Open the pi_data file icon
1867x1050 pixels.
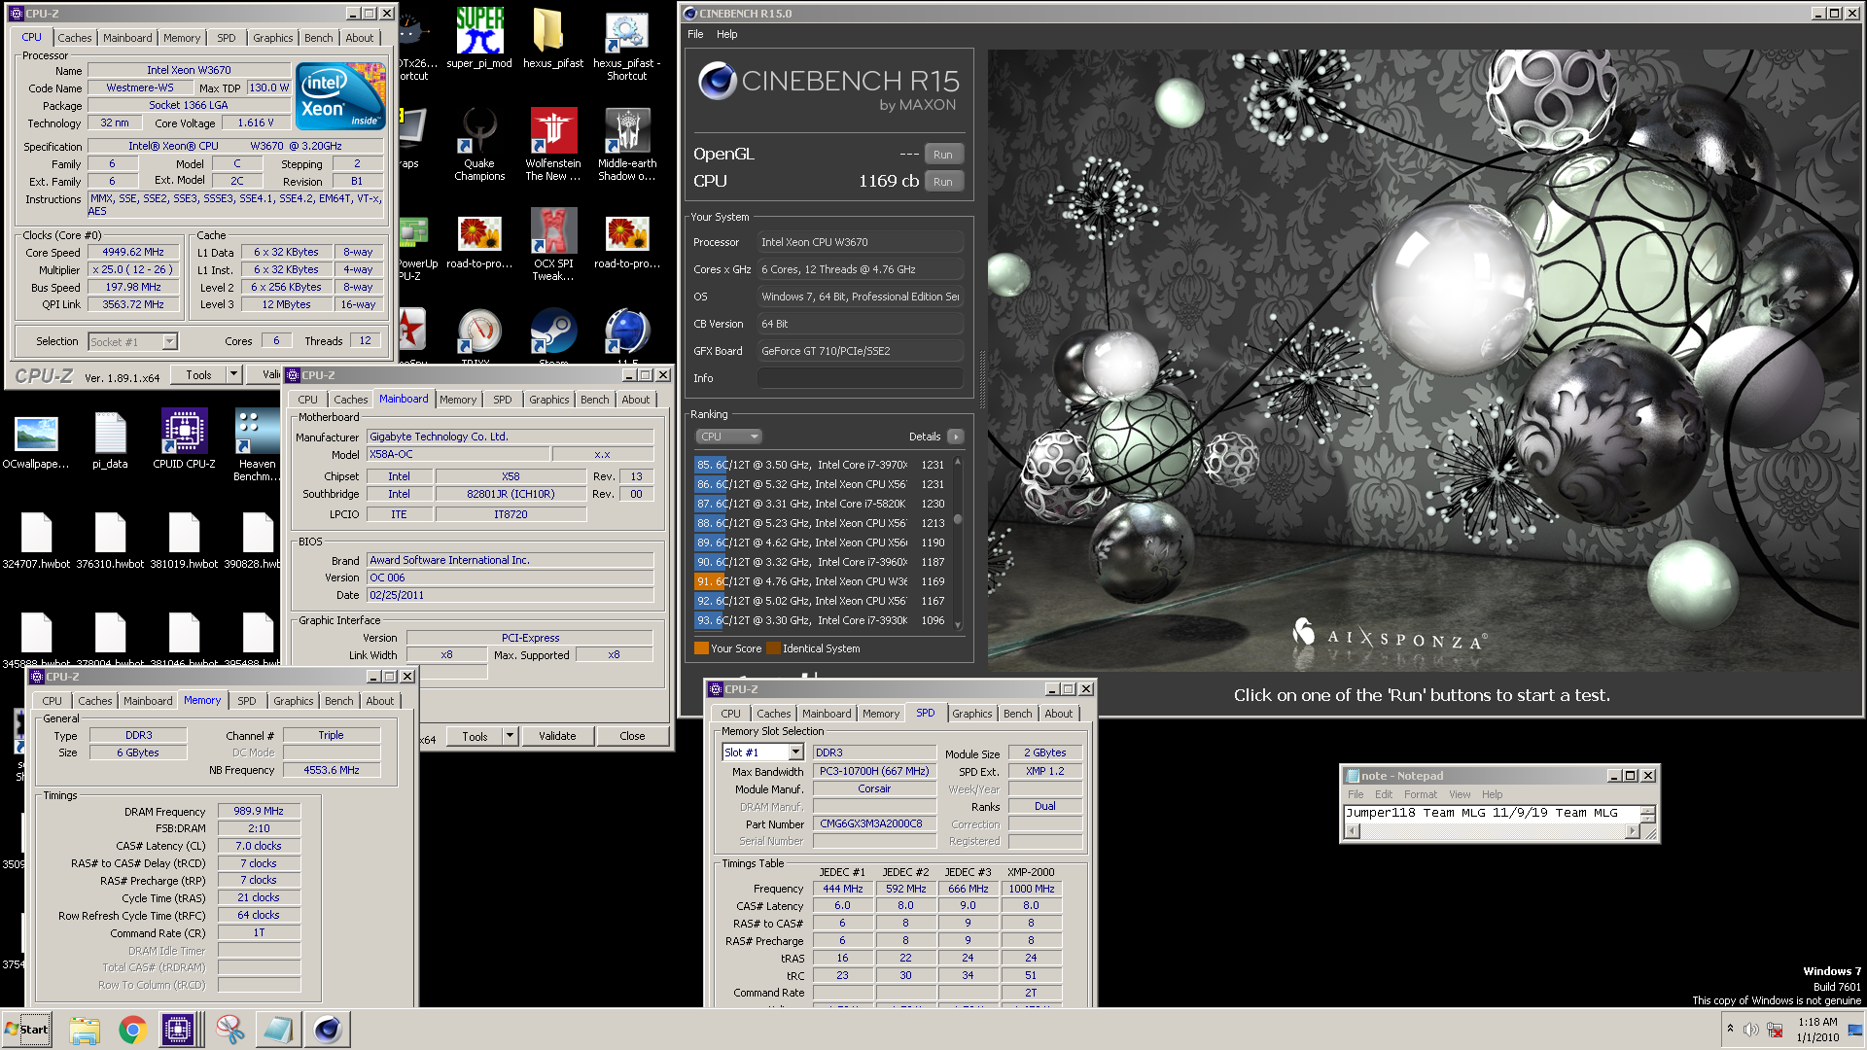coord(110,439)
